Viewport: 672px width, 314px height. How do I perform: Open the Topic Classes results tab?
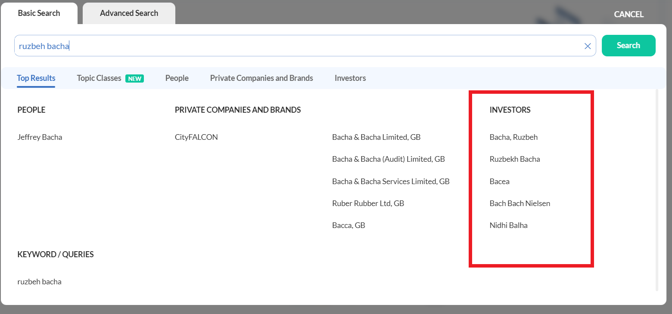(x=99, y=78)
